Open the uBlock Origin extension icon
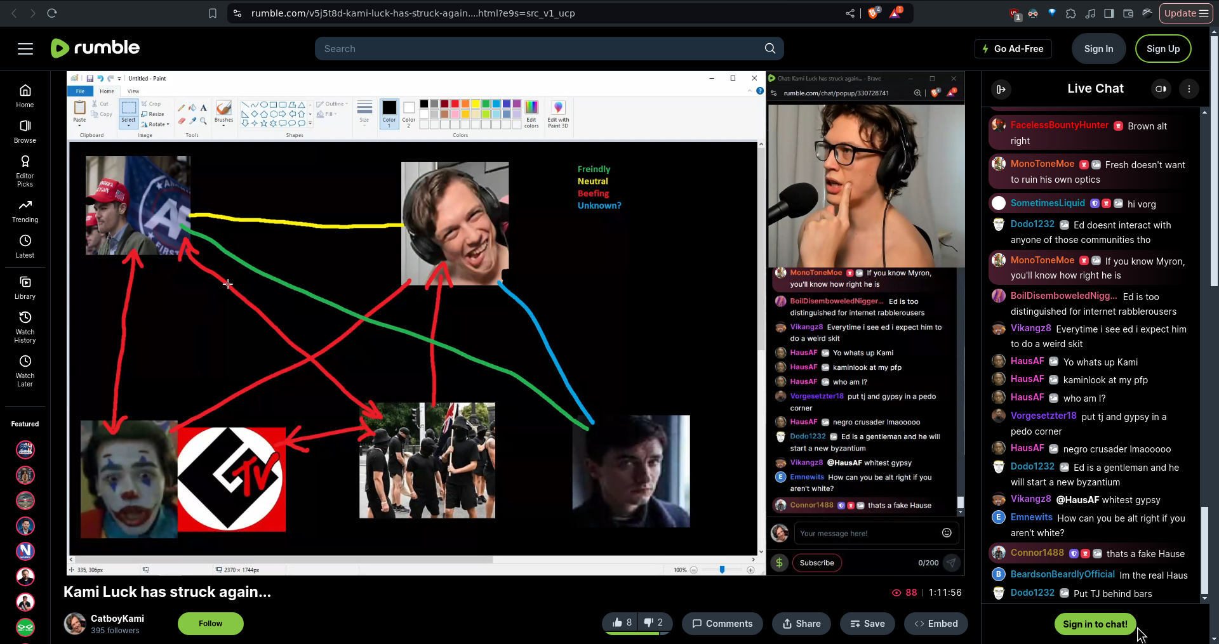1219x644 pixels. pos(1015,13)
